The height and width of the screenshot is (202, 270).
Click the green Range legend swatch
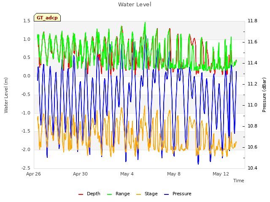point(110,194)
